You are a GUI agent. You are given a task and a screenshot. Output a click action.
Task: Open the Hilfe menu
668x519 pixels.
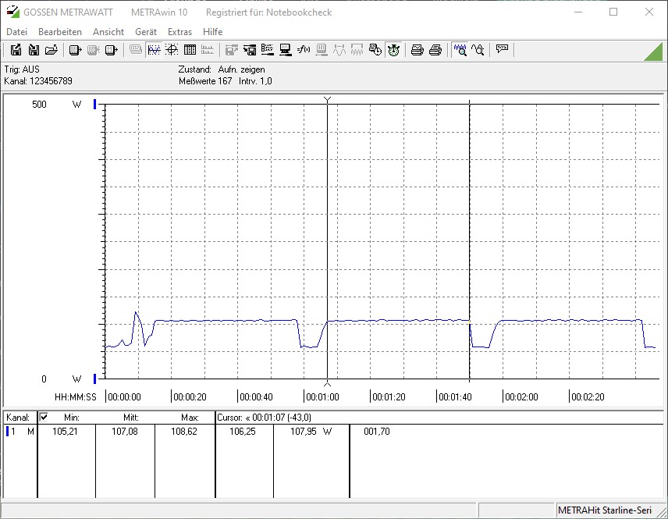coord(212,32)
